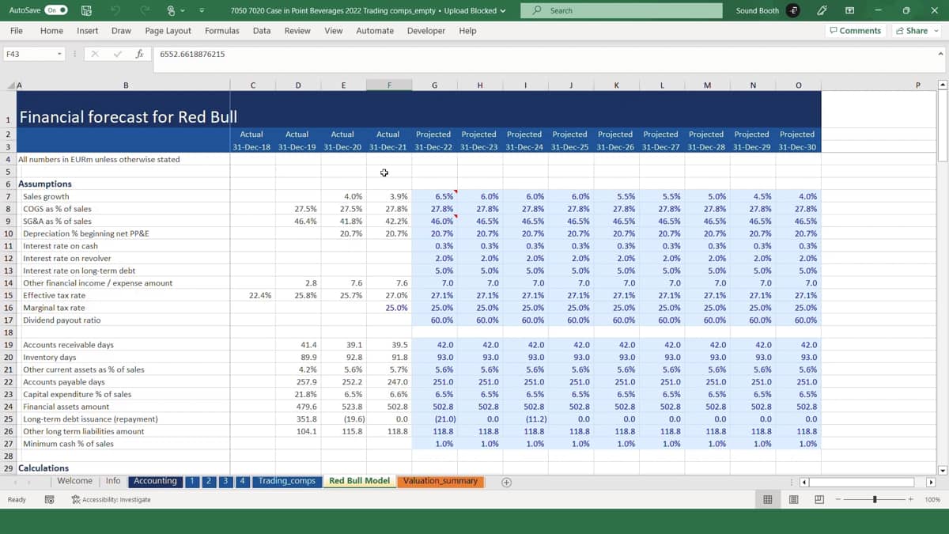Open the Trading_comps sheet tab
Image resolution: width=949 pixels, height=534 pixels.
click(x=286, y=481)
